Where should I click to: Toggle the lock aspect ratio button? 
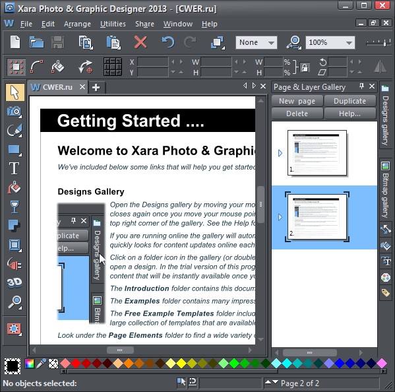coord(305,67)
